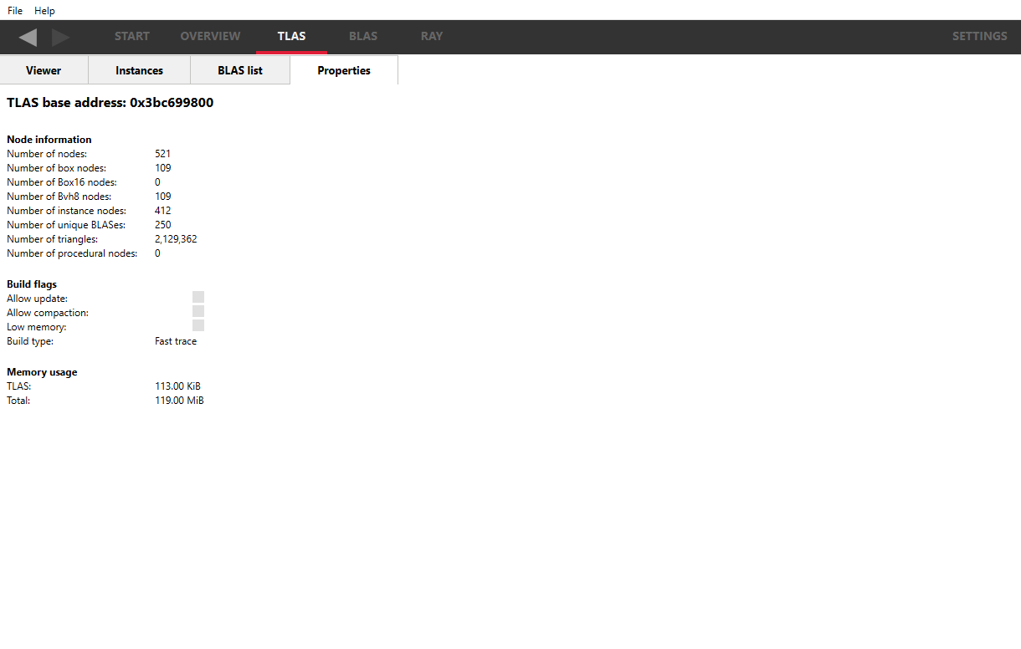Image resolution: width=1021 pixels, height=649 pixels.
Task: Select the TLAS top-level tab
Action: click(x=291, y=36)
